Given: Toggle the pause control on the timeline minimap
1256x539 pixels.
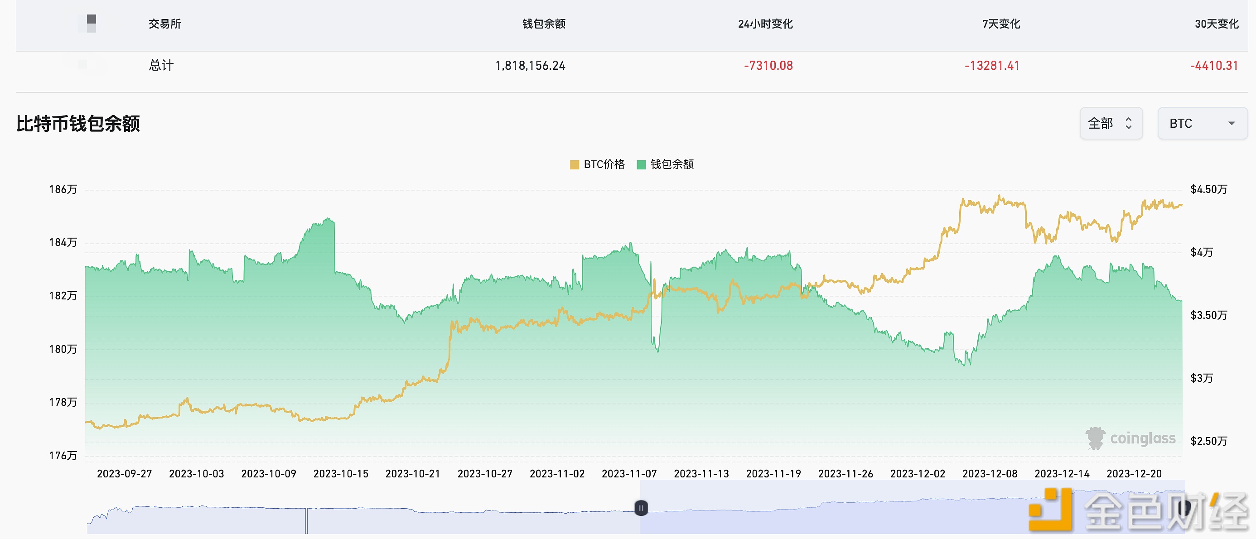Looking at the screenshot, I should [640, 508].
